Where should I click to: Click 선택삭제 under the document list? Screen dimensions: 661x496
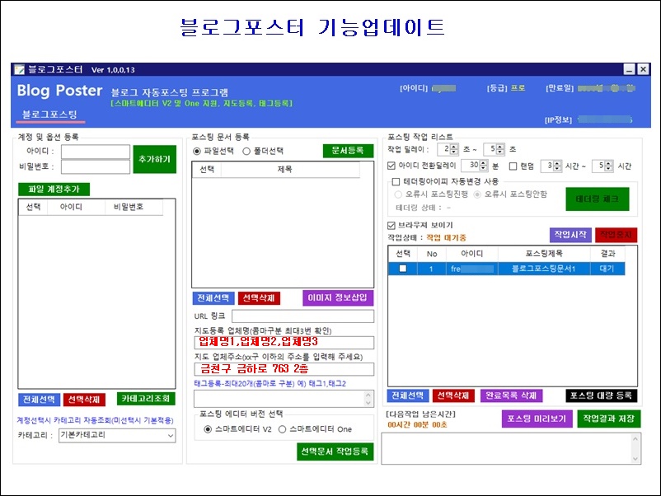click(x=259, y=298)
